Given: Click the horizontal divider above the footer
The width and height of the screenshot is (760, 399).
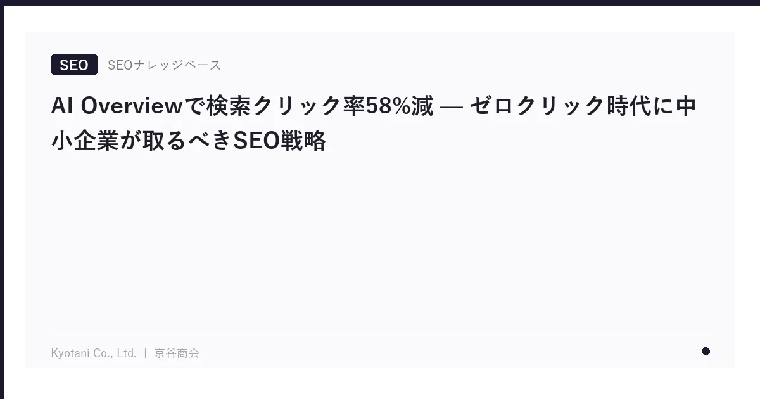Looking at the screenshot, I should 380,336.
